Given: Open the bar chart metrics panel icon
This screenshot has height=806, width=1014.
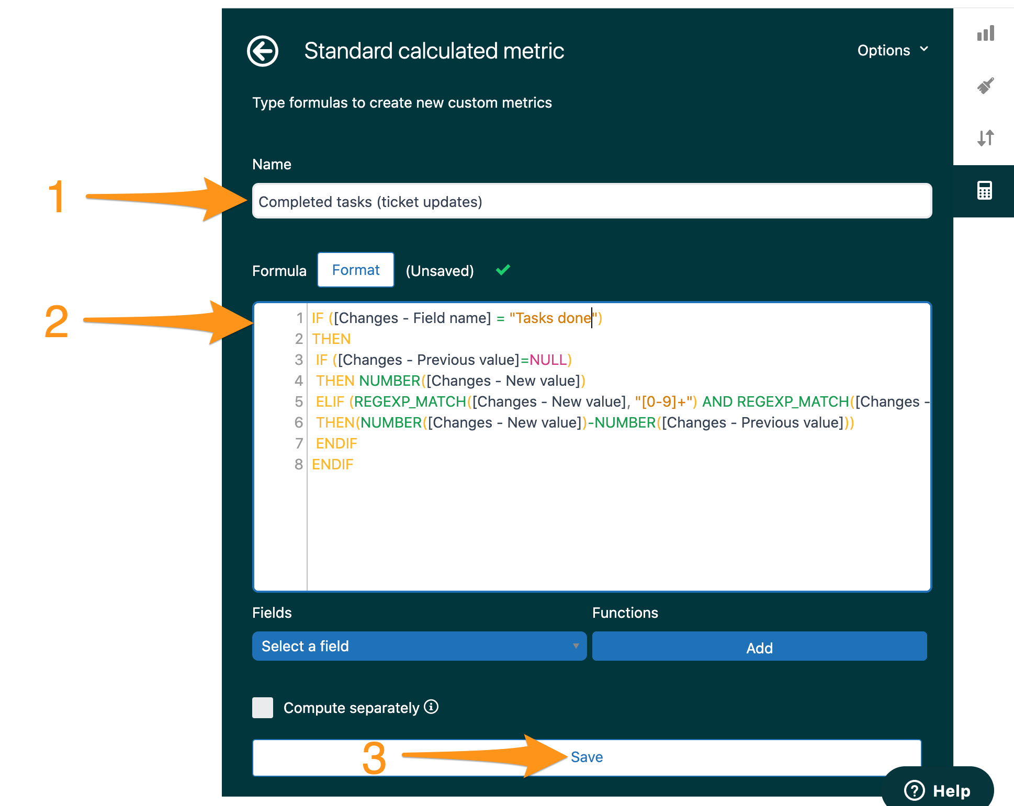Looking at the screenshot, I should pyautogui.click(x=986, y=33).
